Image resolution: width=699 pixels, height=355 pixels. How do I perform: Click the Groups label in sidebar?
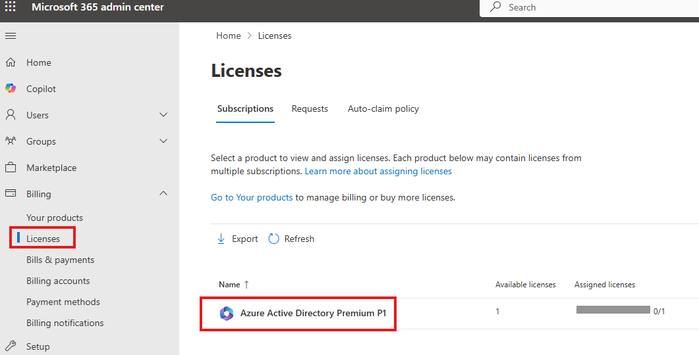click(x=41, y=141)
